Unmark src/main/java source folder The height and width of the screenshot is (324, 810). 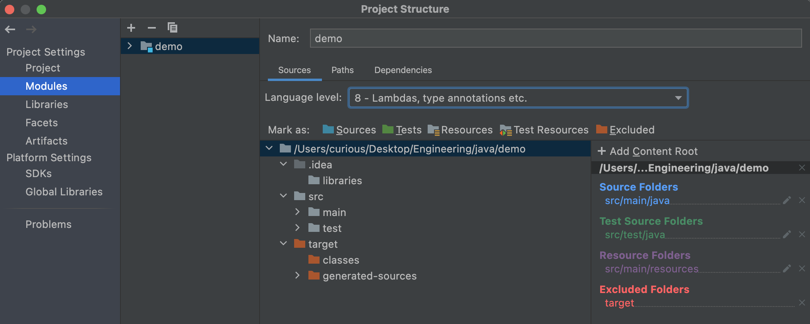coord(802,201)
